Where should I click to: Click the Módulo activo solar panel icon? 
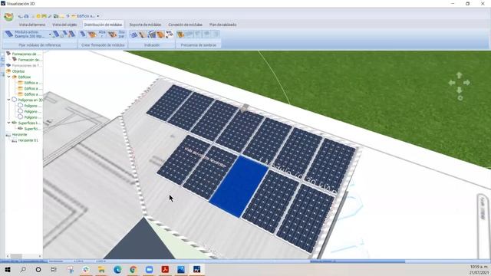(x=9, y=34)
